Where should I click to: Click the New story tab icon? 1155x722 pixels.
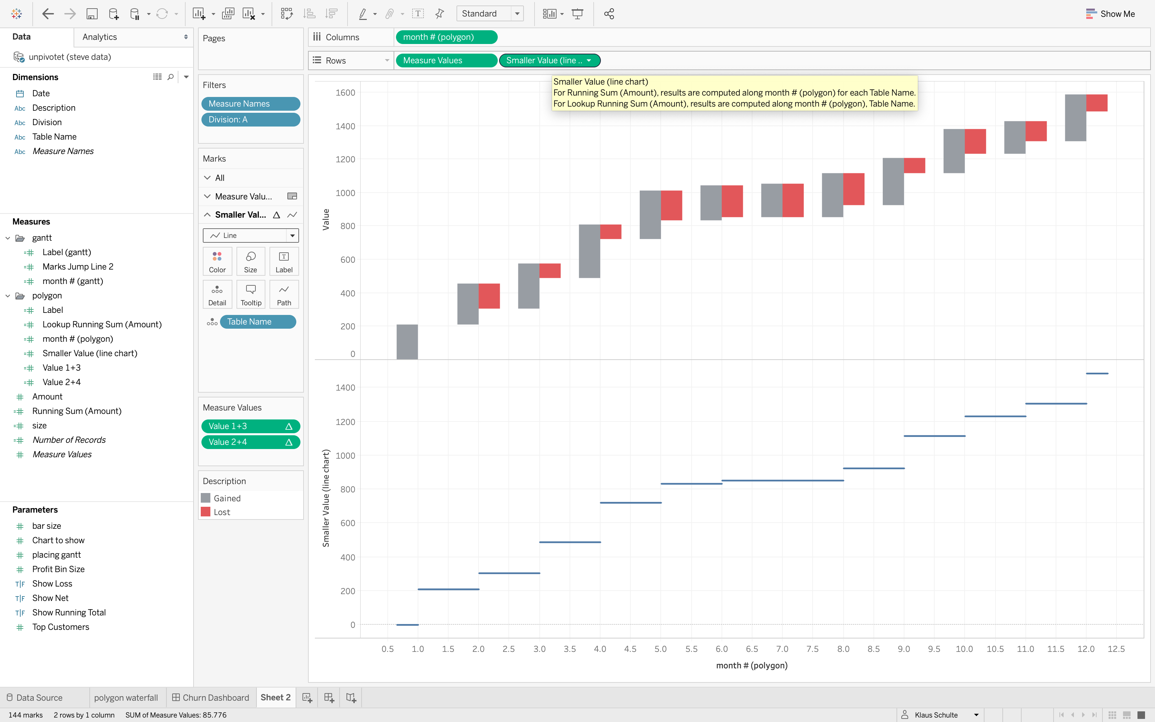tap(351, 698)
